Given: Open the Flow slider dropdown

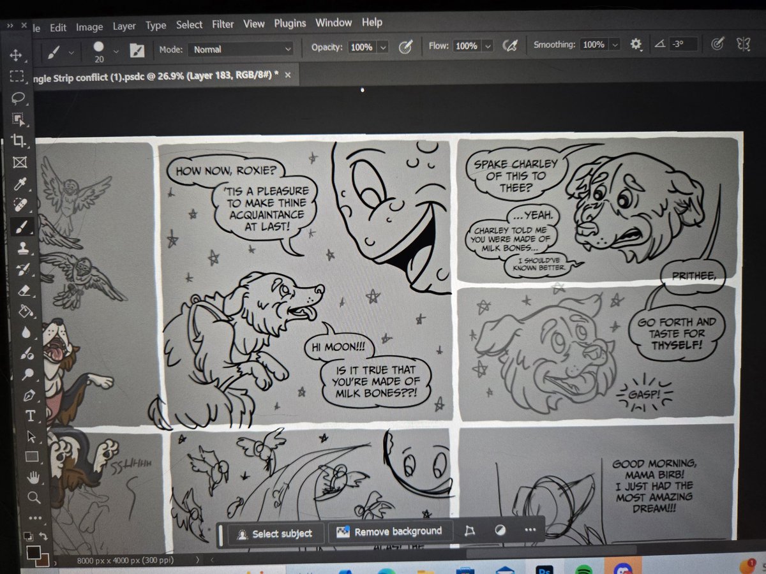Looking at the screenshot, I should pos(488,46).
